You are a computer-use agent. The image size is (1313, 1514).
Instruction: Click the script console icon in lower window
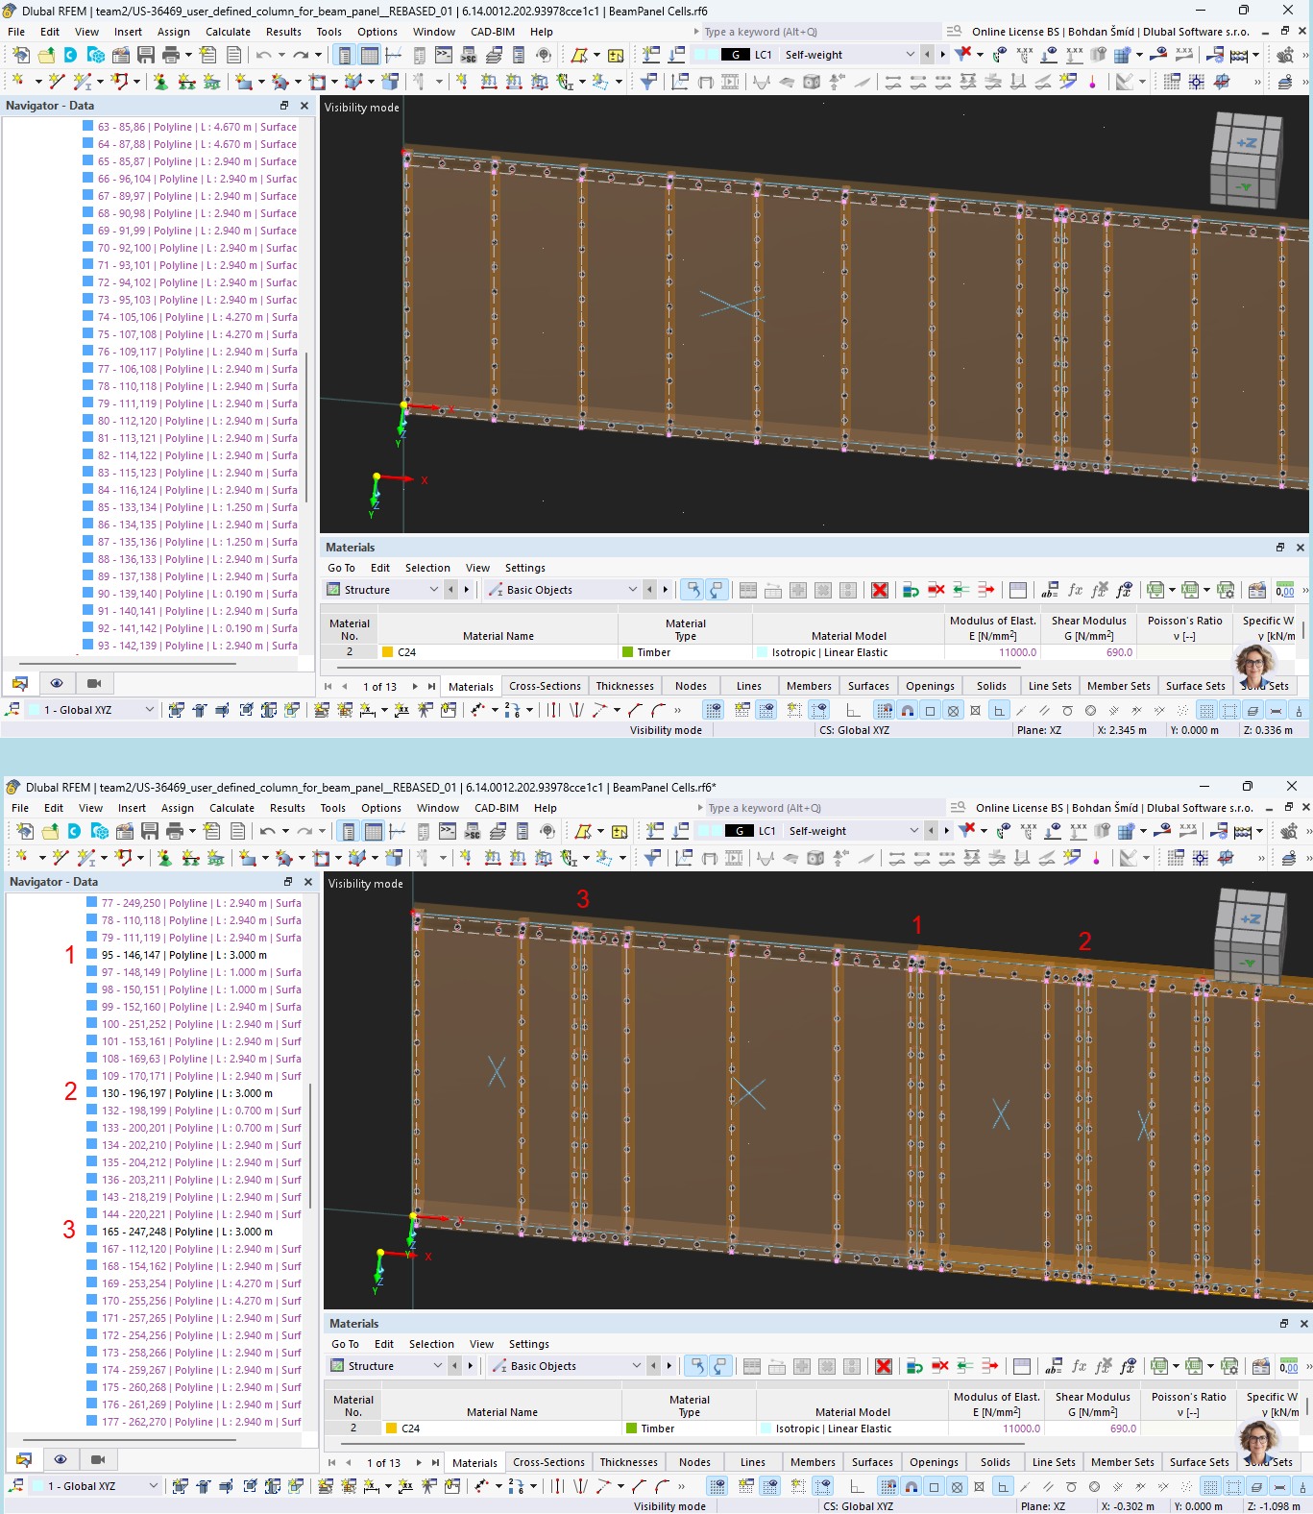(x=448, y=831)
